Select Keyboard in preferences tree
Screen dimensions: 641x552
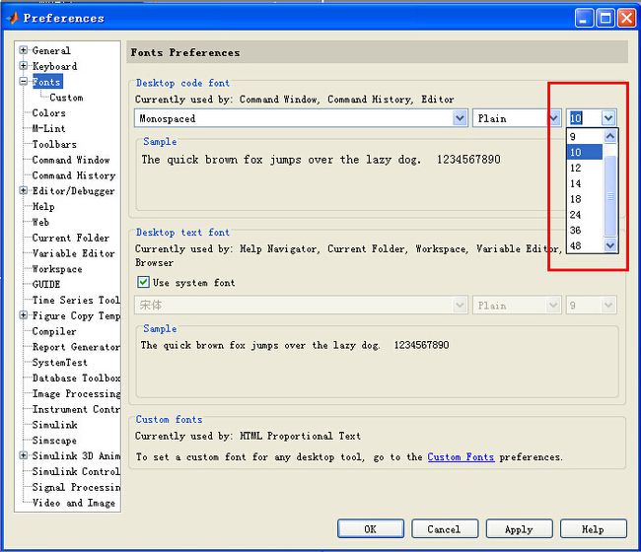click(x=54, y=66)
